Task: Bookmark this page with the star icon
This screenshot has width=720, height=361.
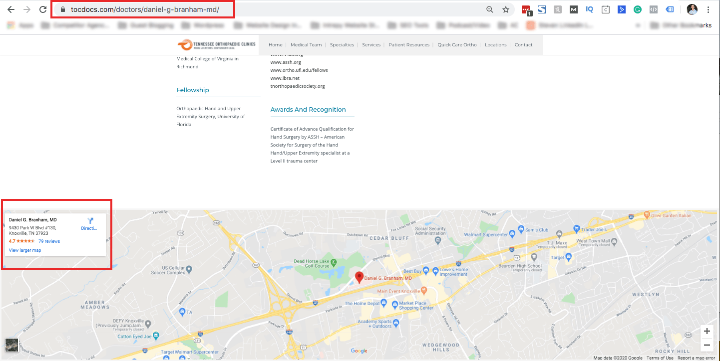Action: coord(506,9)
